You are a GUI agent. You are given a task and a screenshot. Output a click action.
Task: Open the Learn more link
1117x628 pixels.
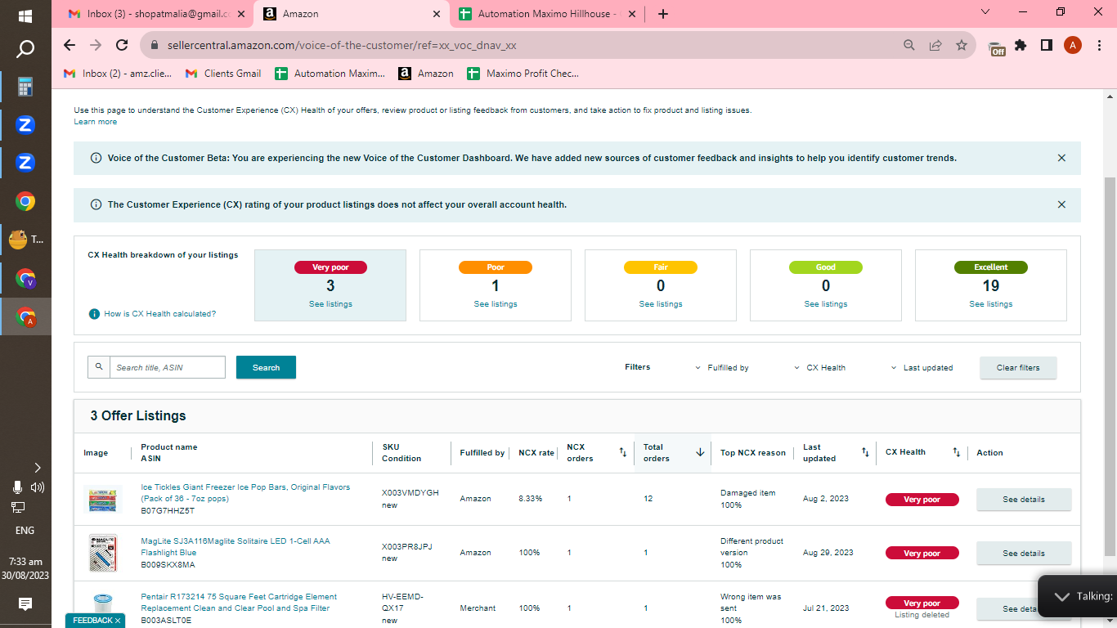[x=95, y=122]
